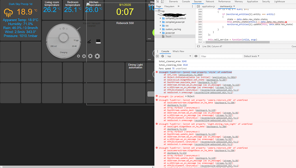
Task: Open the Default levels dropdown
Action: point(251,56)
